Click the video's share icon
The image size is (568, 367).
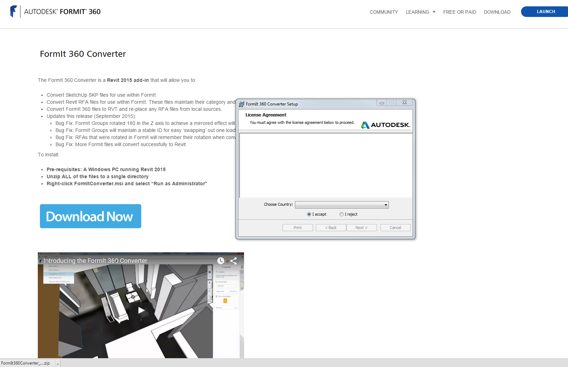[x=233, y=261]
